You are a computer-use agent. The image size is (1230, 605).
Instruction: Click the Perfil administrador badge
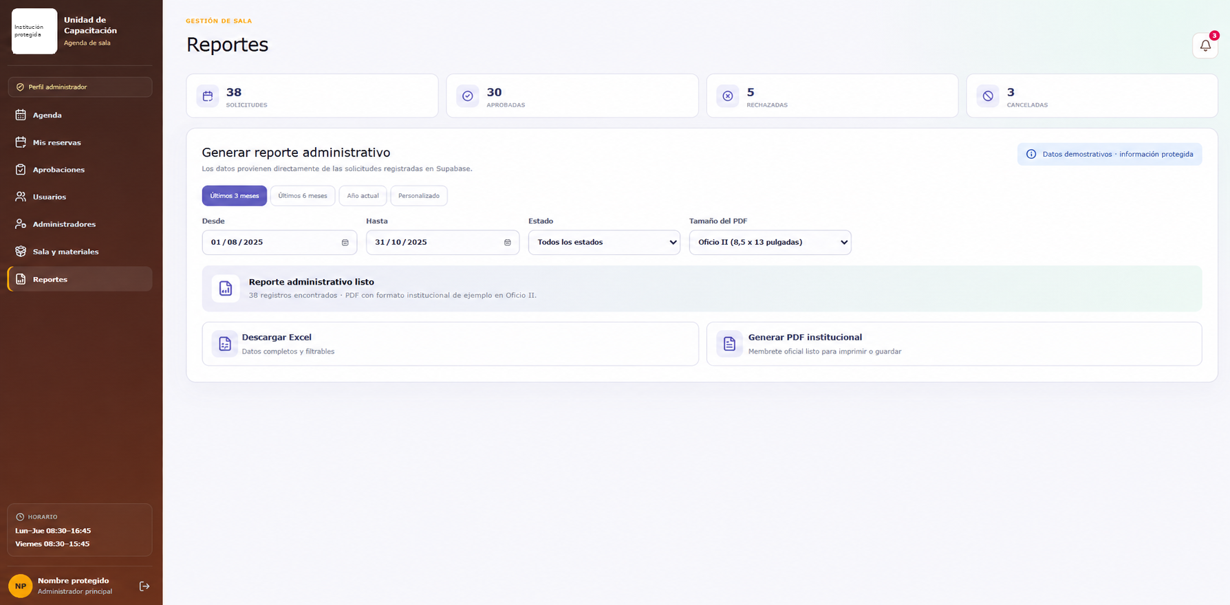(80, 87)
